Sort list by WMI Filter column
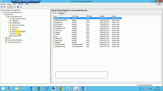This screenshot has height=91, width=163. click(x=92, y=16)
